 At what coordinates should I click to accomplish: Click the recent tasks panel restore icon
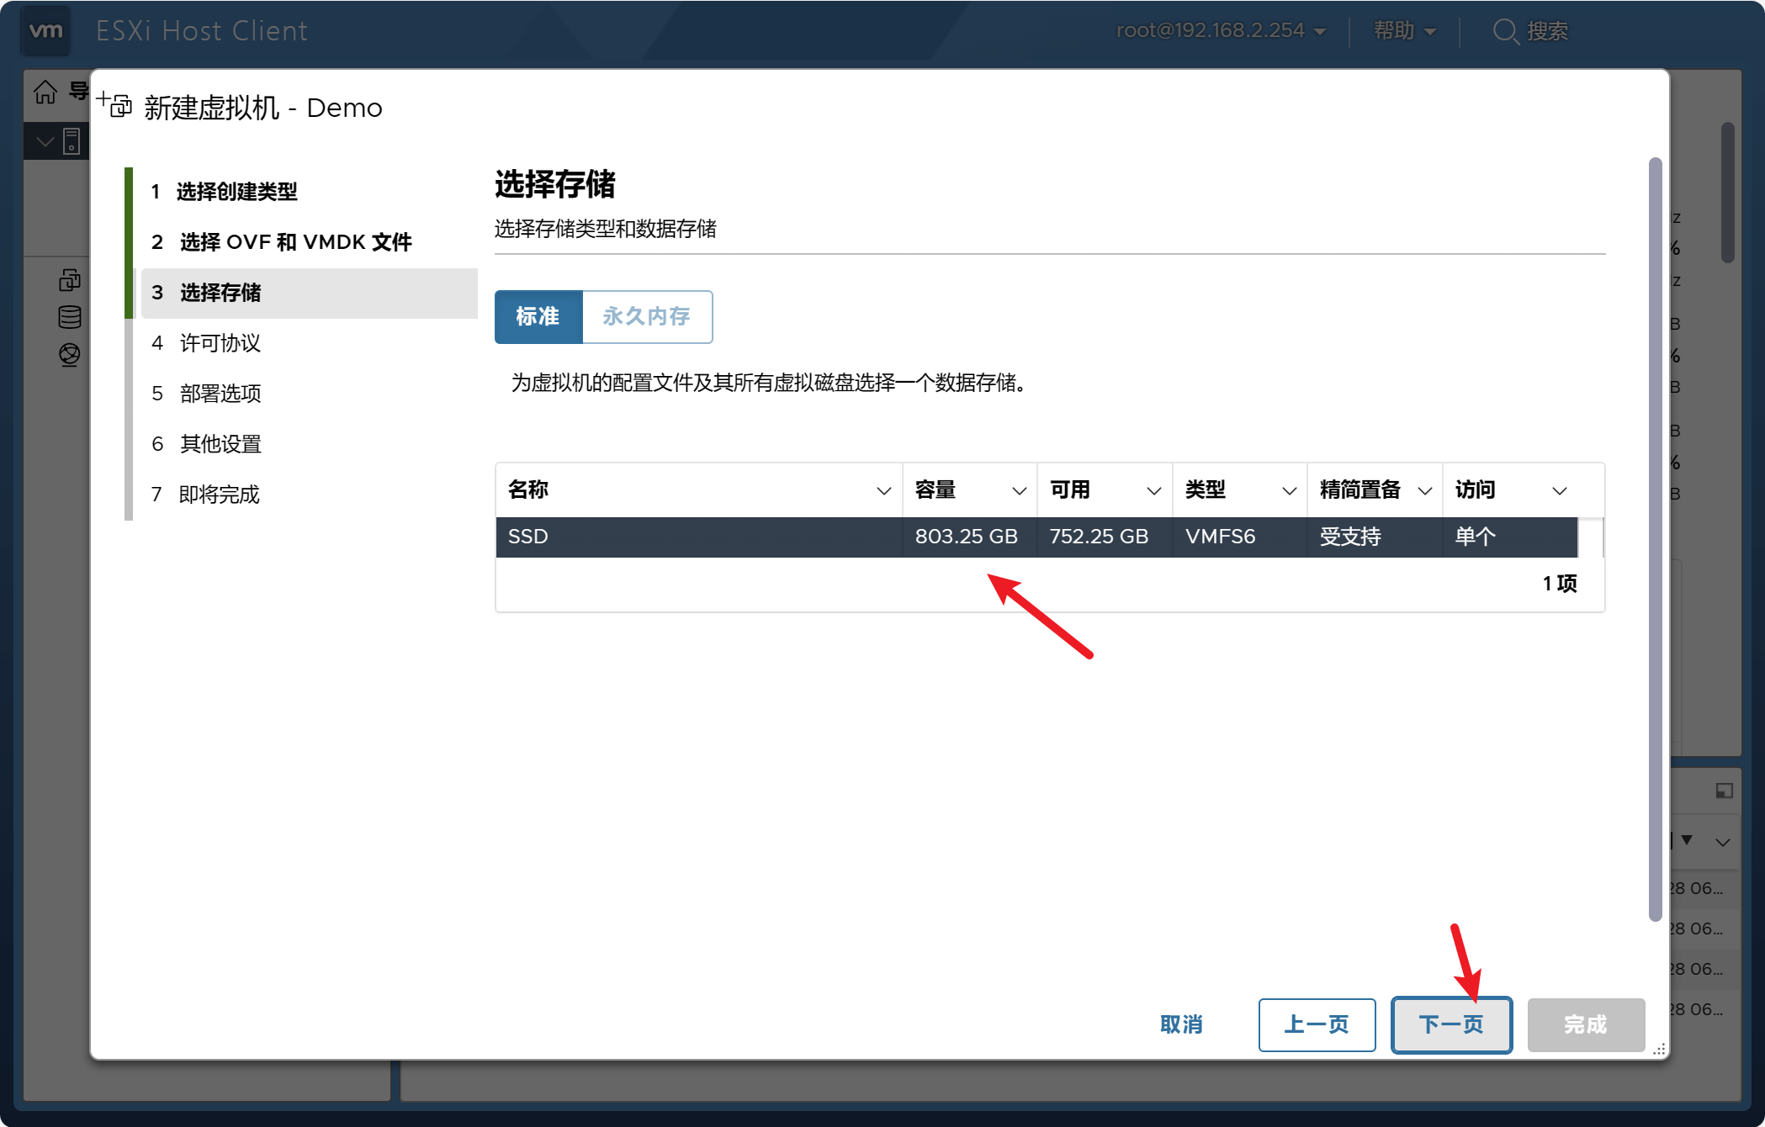click(x=1724, y=791)
